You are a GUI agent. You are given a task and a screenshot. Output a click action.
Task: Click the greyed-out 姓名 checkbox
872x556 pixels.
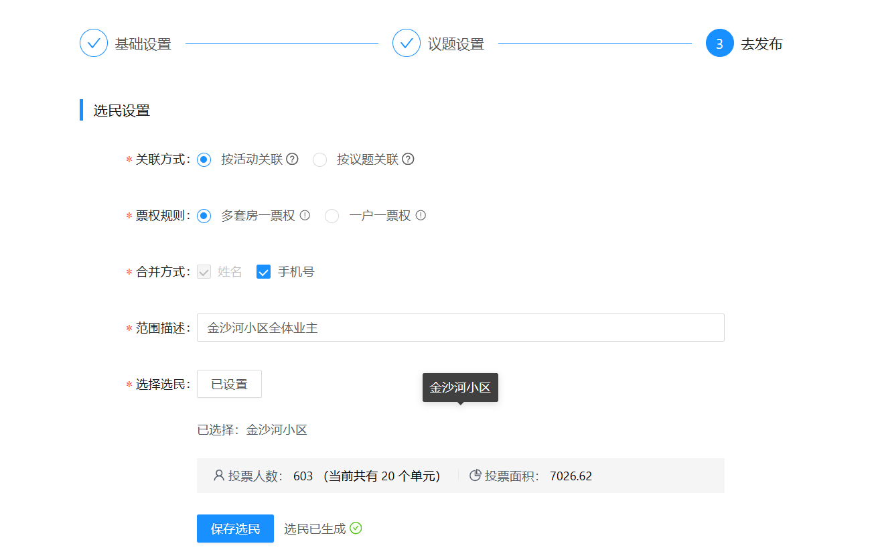(x=204, y=272)
